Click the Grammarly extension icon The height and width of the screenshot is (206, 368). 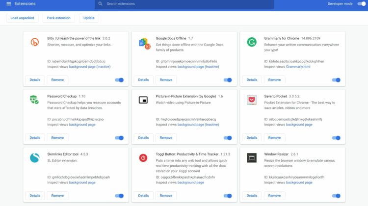252,42
